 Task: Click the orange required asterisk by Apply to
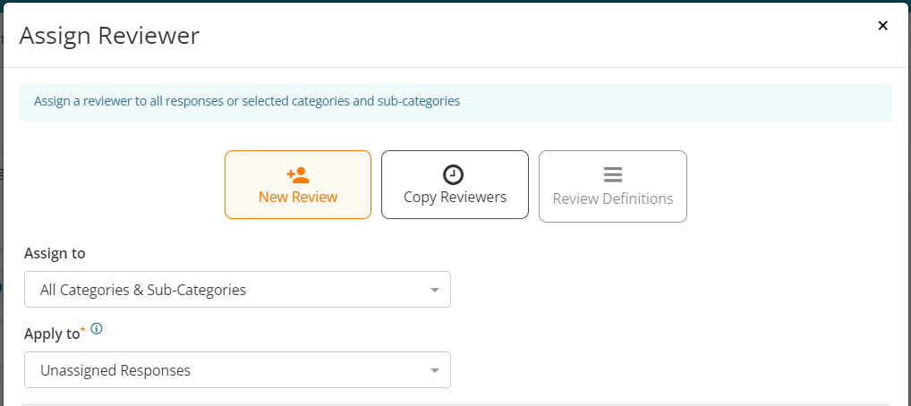(x=82, y=330)
